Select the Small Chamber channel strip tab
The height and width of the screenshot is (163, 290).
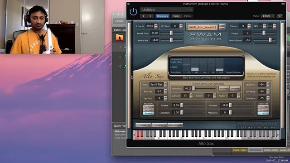pos(271,150)
